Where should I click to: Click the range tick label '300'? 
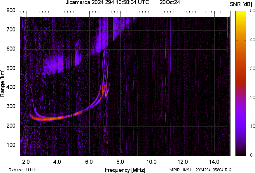click(11, 106)
